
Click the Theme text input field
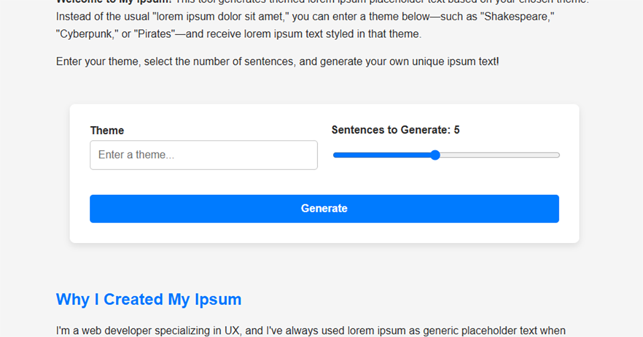[x=204, y=155]
